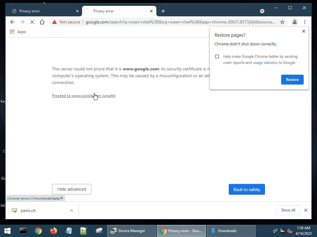This screenshot has width=317, height=237.
Task: Click the tab search dropdown arrow
Action: [x=262, y=11]
